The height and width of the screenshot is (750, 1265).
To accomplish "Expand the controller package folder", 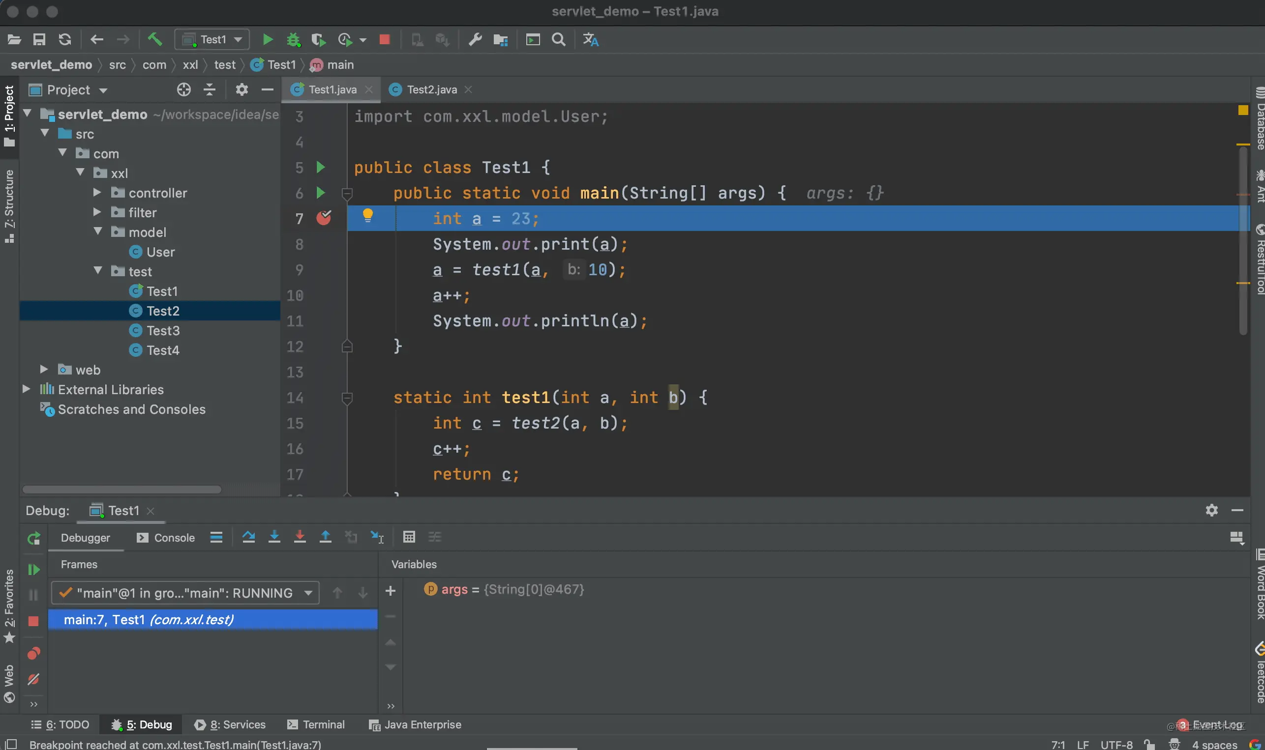I will pyautogui.click(x=97, y=193).
